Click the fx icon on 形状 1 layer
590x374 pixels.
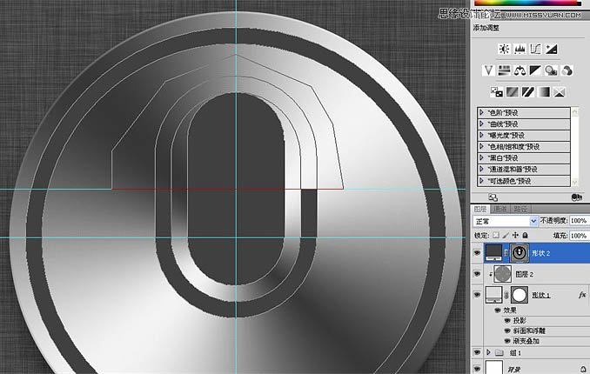click(x=582, y=295)
